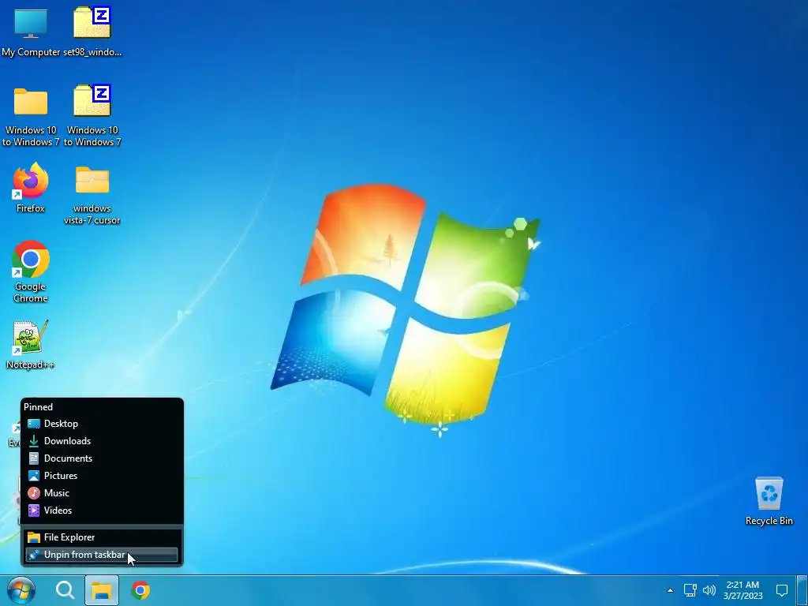The height and width of the screenshot is (606, 808).
Task: Select the windows vista-7 cursor folder
Action: tap(92, 196)
